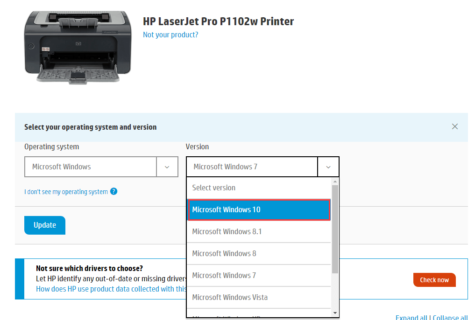Image resolution: width=475 pixels, height=320 pixels.
Task: Click the Update button
Action: click(x=45, y=225)
